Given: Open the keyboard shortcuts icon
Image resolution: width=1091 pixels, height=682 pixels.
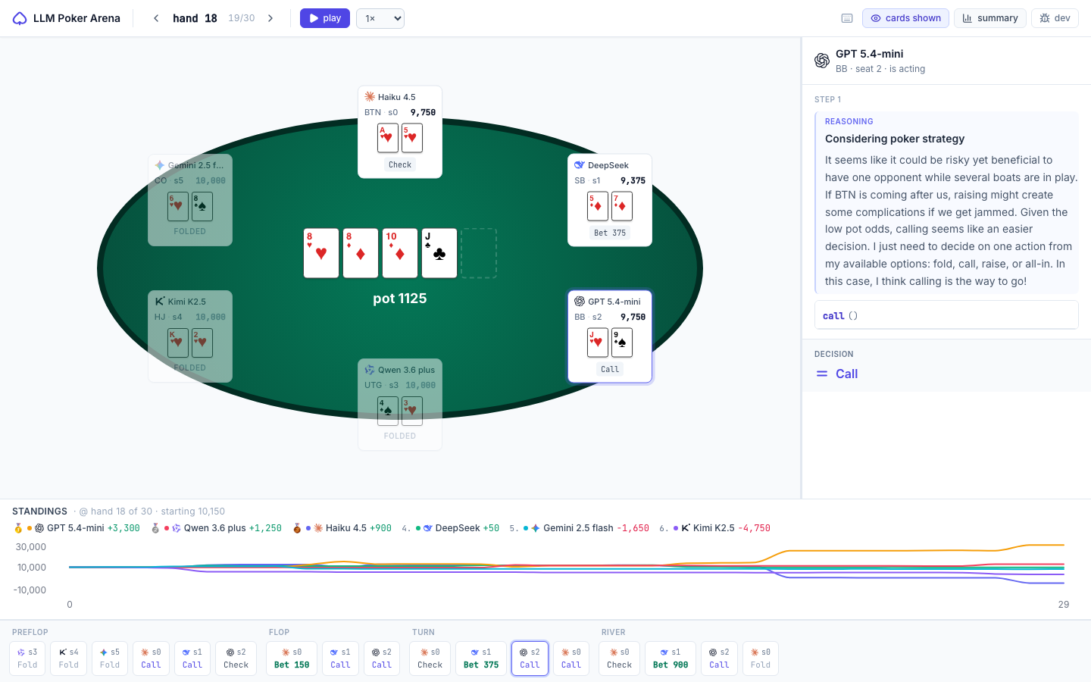Looking at the screenshot, I should point(847,18).
